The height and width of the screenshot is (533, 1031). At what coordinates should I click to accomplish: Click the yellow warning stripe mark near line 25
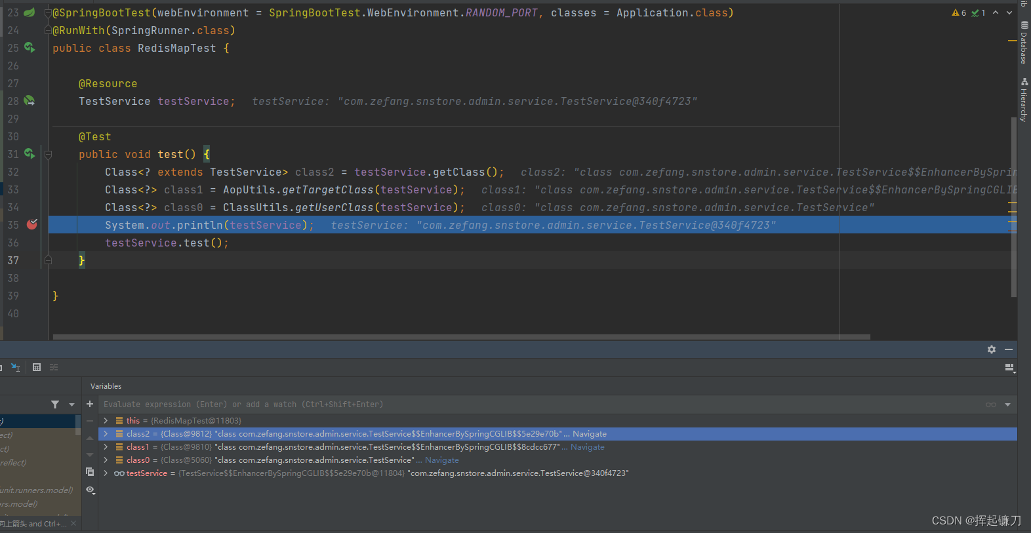pyautogui.click(x=1012, y=41)
